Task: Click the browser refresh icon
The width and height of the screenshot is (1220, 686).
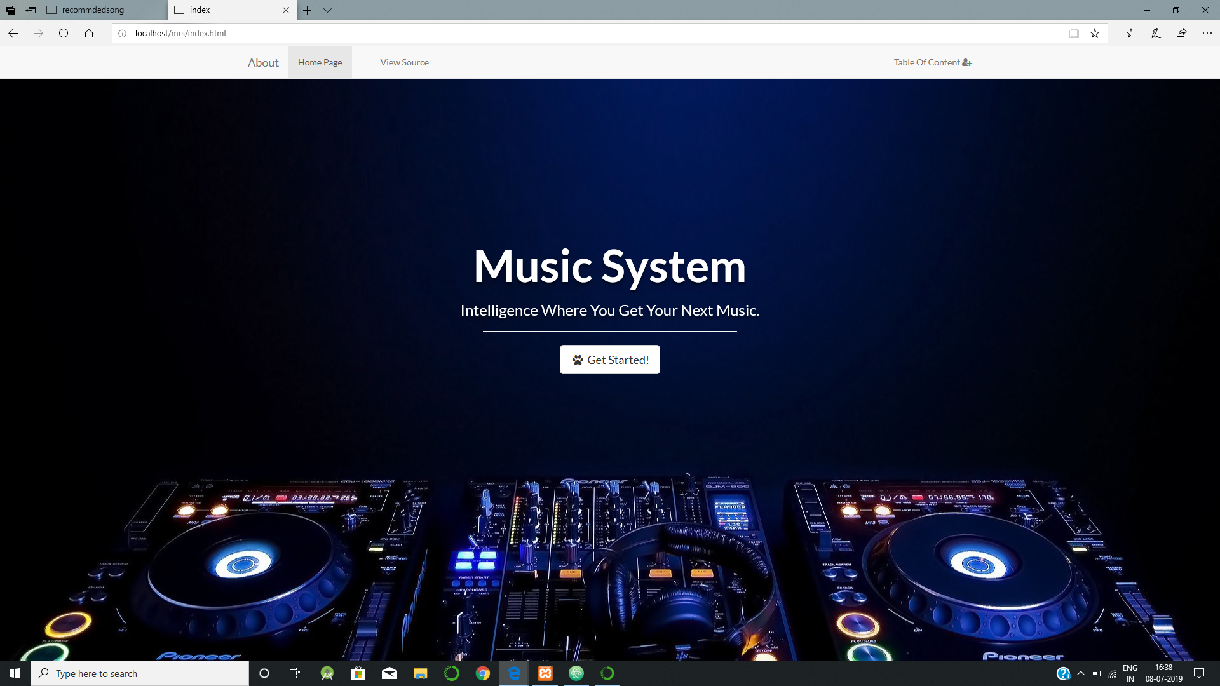Action: tap(64, 34)
